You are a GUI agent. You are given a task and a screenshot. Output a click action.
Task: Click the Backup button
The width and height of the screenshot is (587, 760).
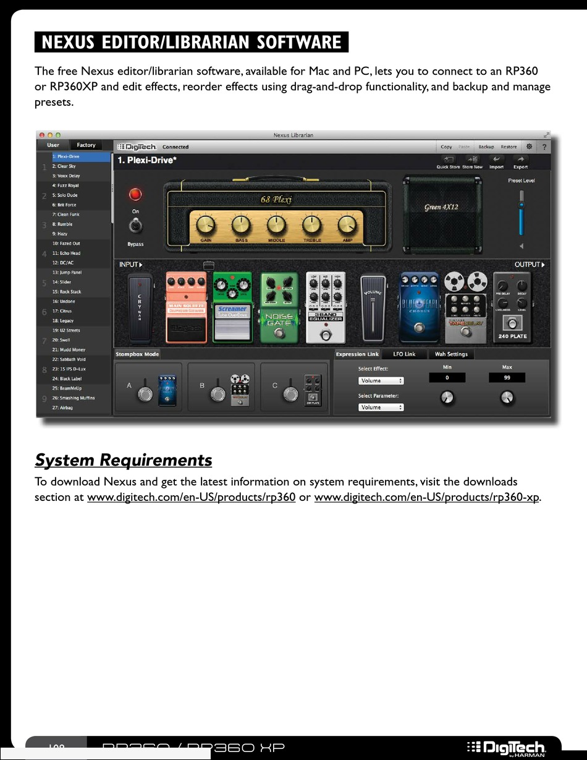[x=486, y=147]
